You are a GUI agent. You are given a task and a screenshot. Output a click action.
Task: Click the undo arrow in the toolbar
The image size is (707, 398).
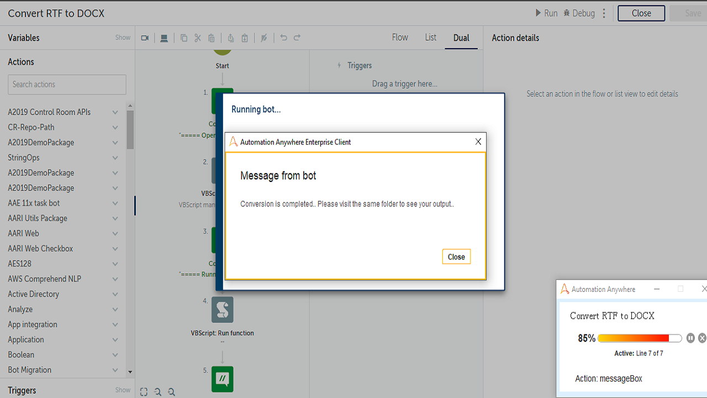pos(283,38)
